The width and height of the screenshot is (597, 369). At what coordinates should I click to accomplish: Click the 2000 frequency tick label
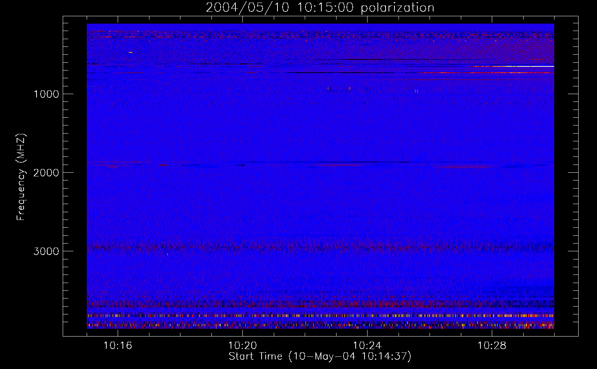(x=46, y=173)
